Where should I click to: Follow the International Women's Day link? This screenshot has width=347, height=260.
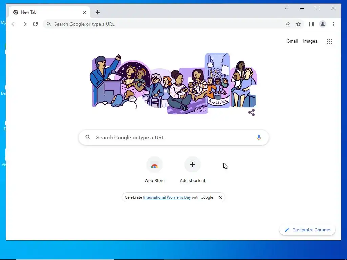[x=167, y=197]
